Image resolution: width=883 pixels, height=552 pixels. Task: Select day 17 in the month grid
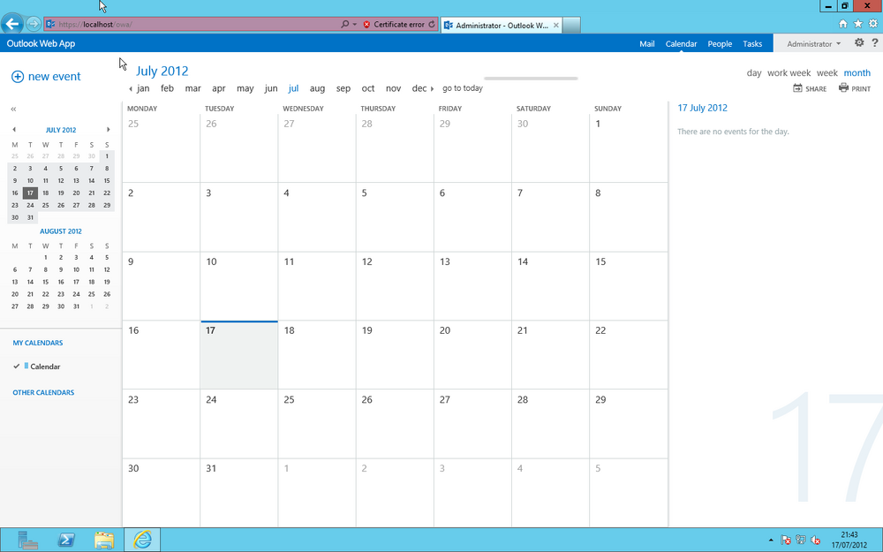(x=238, y=355)
